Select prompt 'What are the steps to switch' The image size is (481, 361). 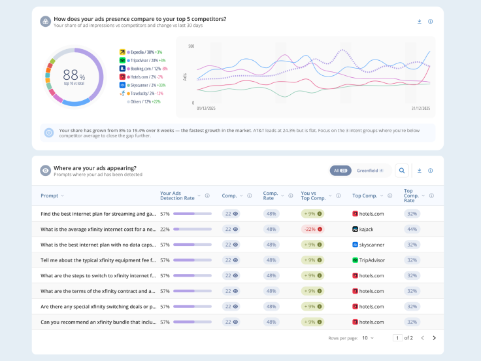98,276
